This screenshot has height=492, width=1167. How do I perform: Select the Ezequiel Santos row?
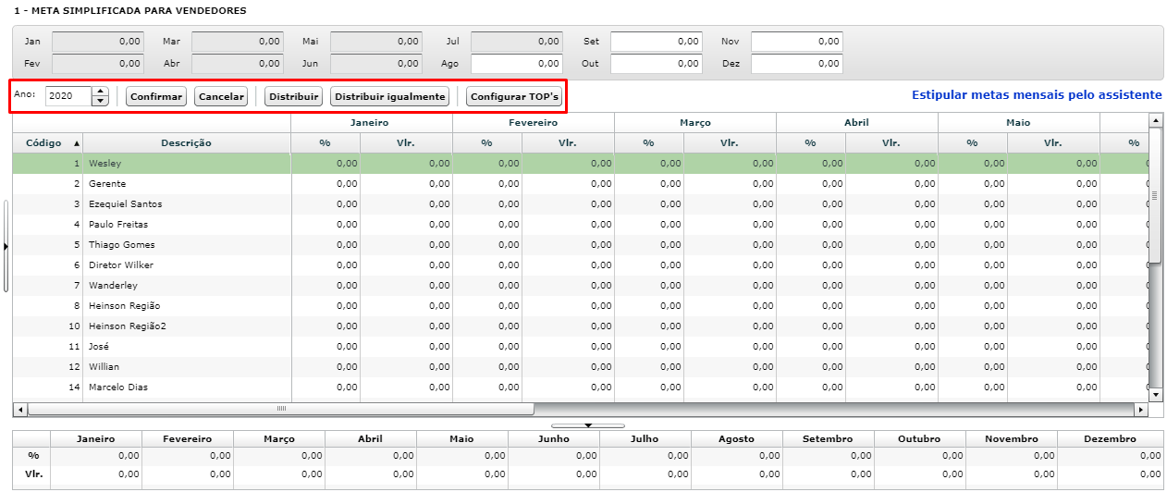[x=581, y=204]
